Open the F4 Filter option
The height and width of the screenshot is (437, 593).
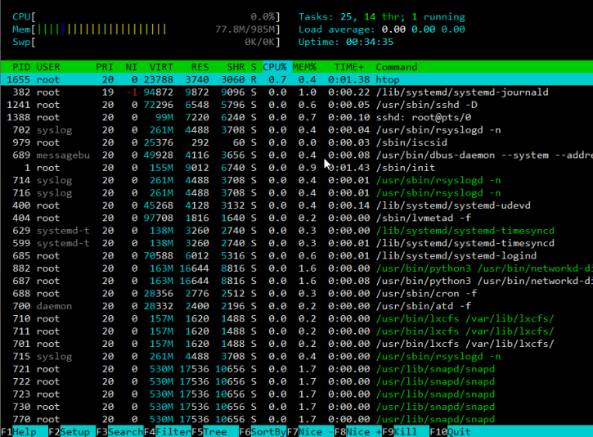(x=167, y=431)
